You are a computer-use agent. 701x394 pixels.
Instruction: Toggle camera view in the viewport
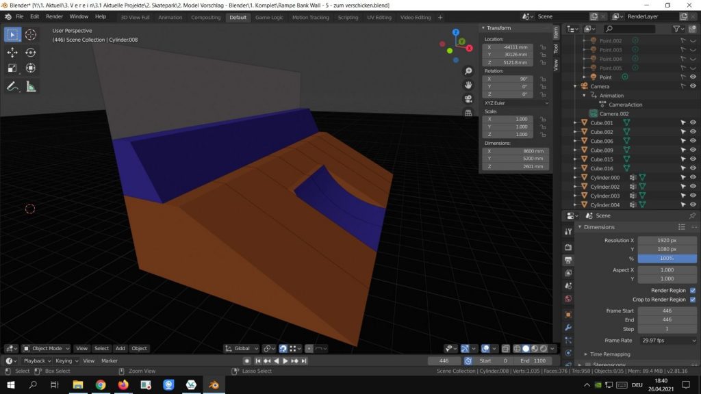point(468,98)
